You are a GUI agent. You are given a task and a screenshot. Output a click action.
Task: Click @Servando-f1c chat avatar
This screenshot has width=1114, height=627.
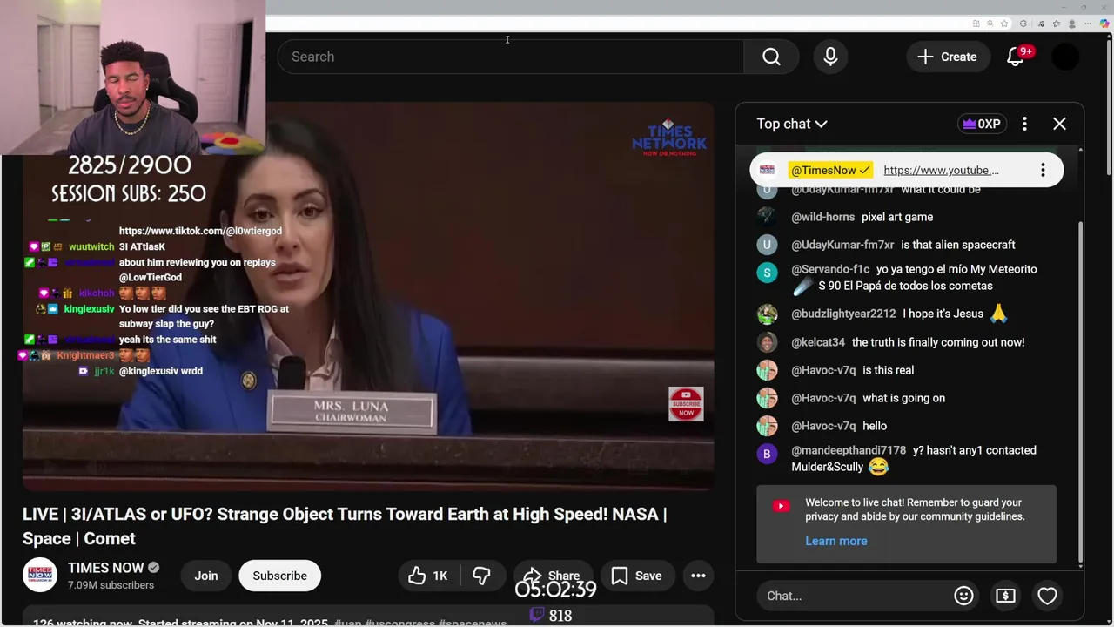pyautogui.click(x=767, y=273)
